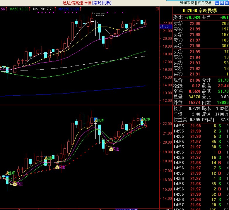Click the 23.37 high price label

[100, 15]
